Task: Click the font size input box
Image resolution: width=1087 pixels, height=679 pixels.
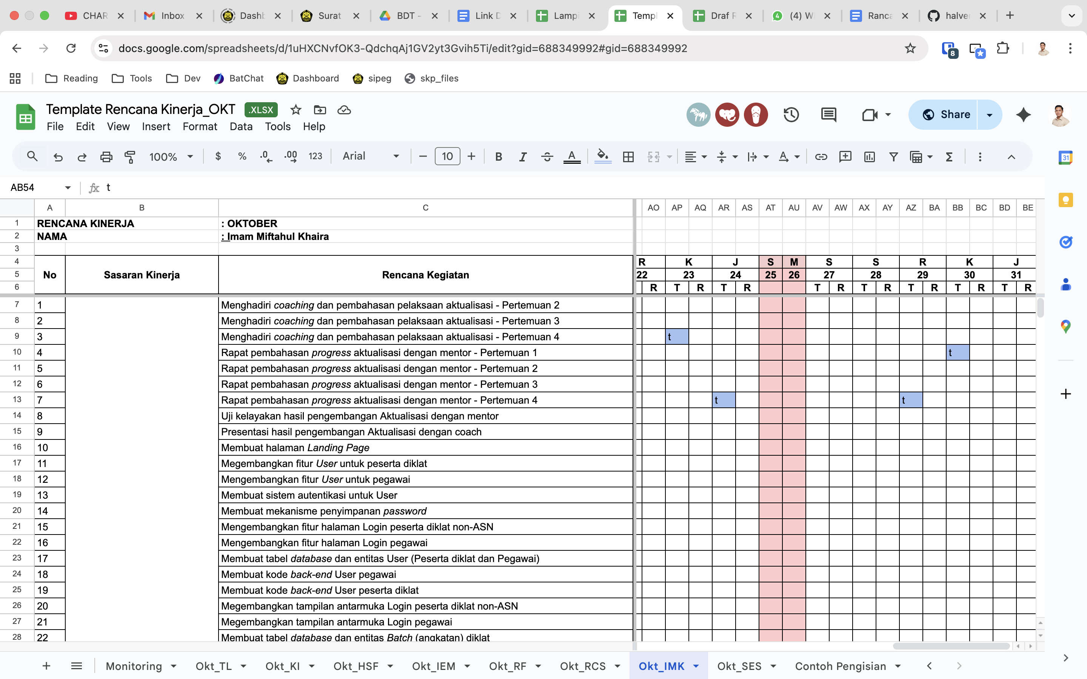Action: coord(447,156)
